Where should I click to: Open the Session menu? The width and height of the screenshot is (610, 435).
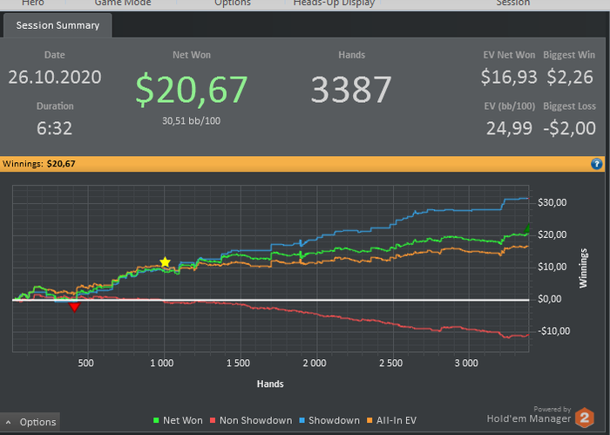click(x=512, y=3)
